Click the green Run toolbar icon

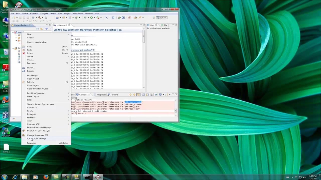92,18
